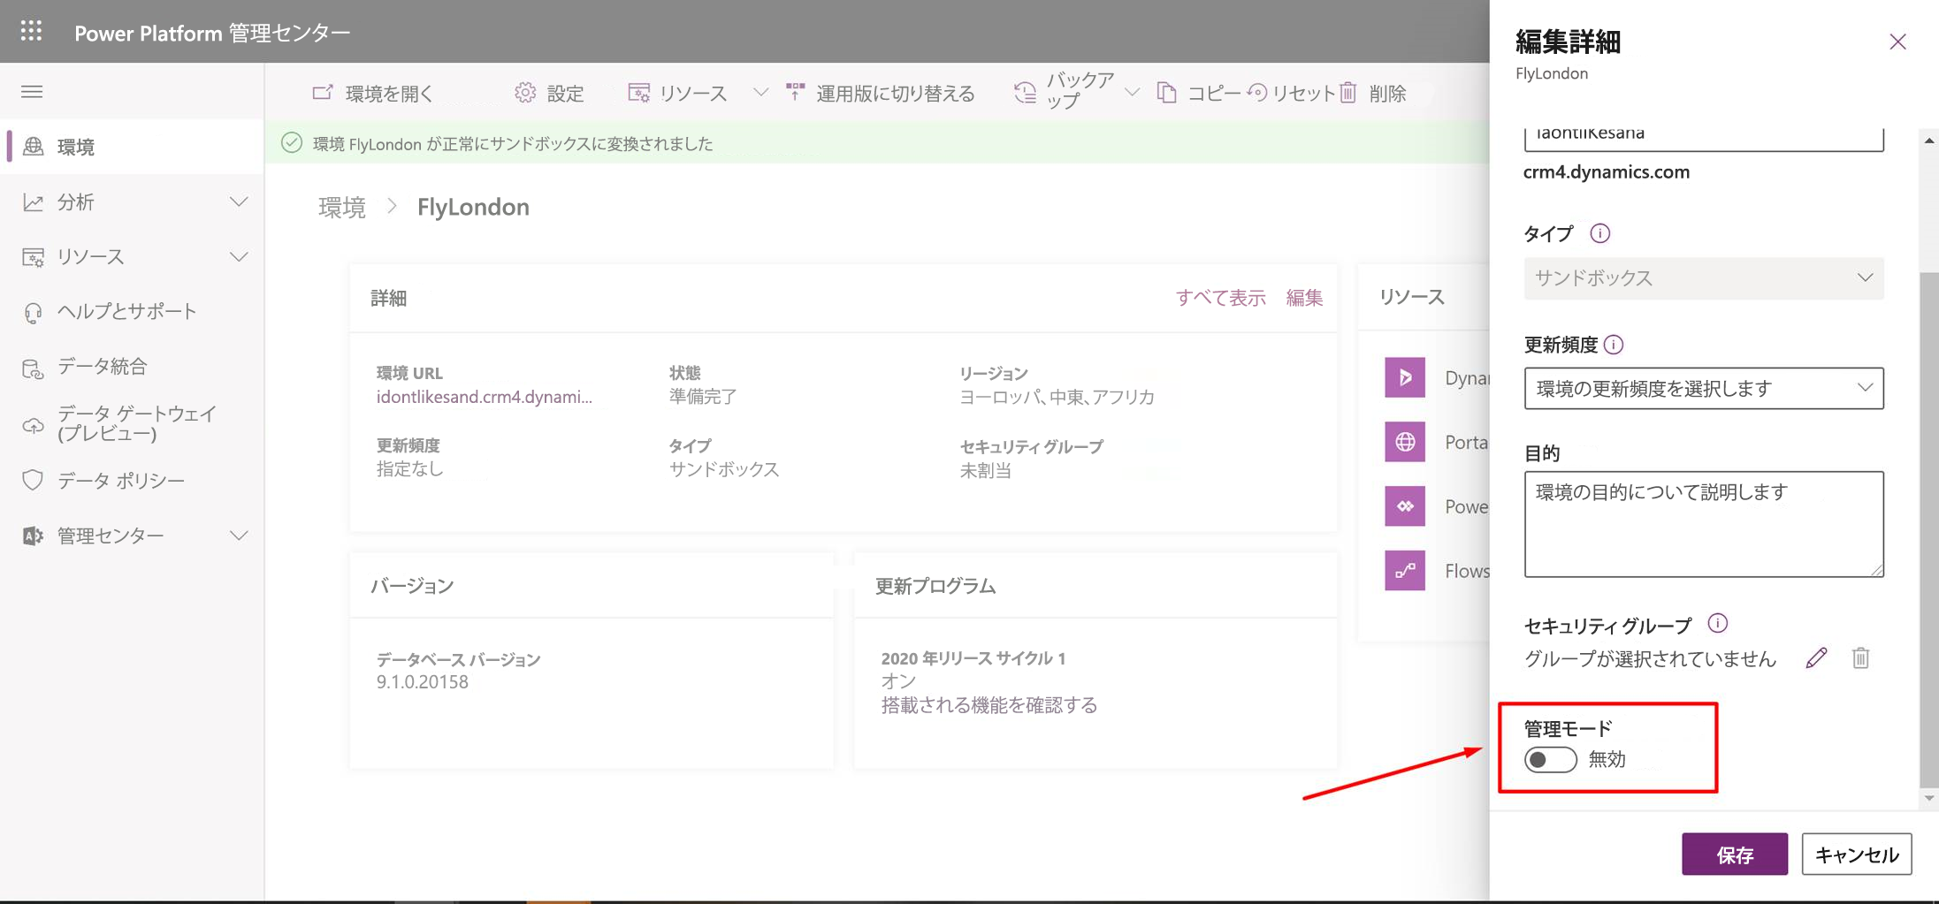Open the 更新頻度 selection dropdown
Screen dimensions: 1939x904
(1703, 388)
